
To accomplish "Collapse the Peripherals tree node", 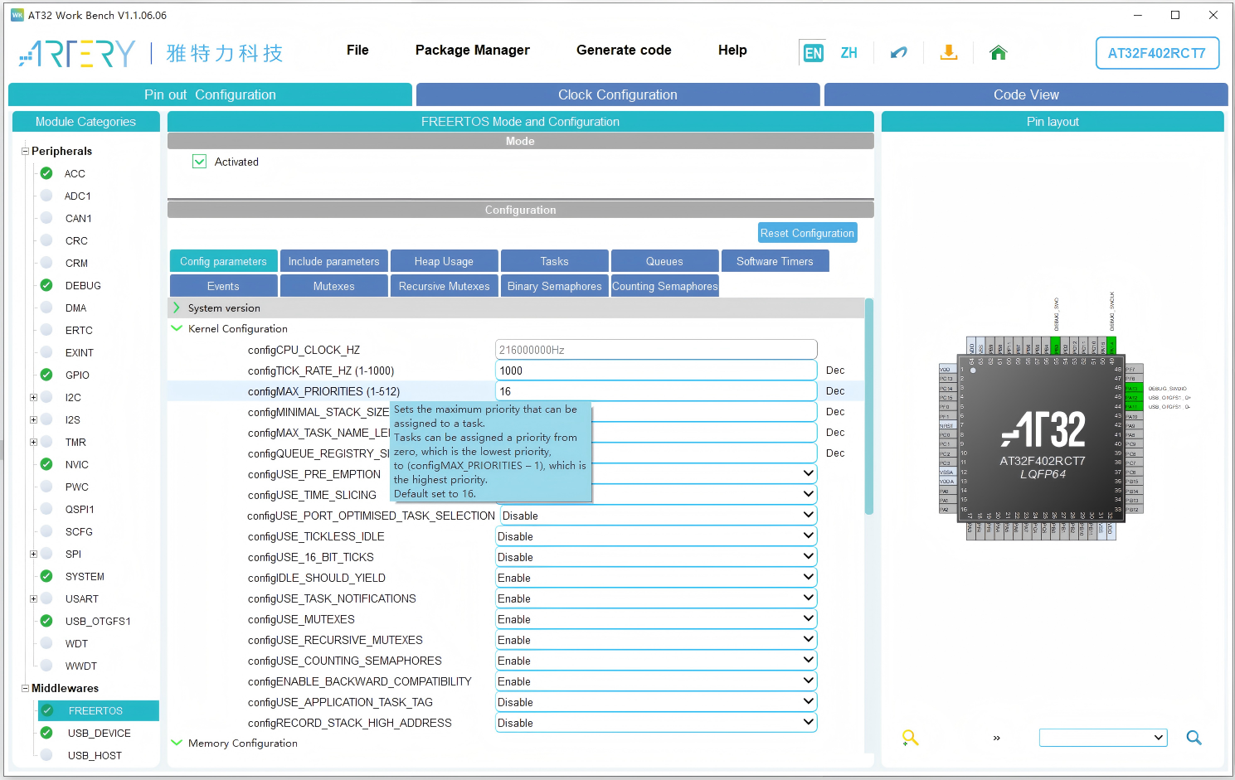I will pyautogui.click(x=25, y=151).
